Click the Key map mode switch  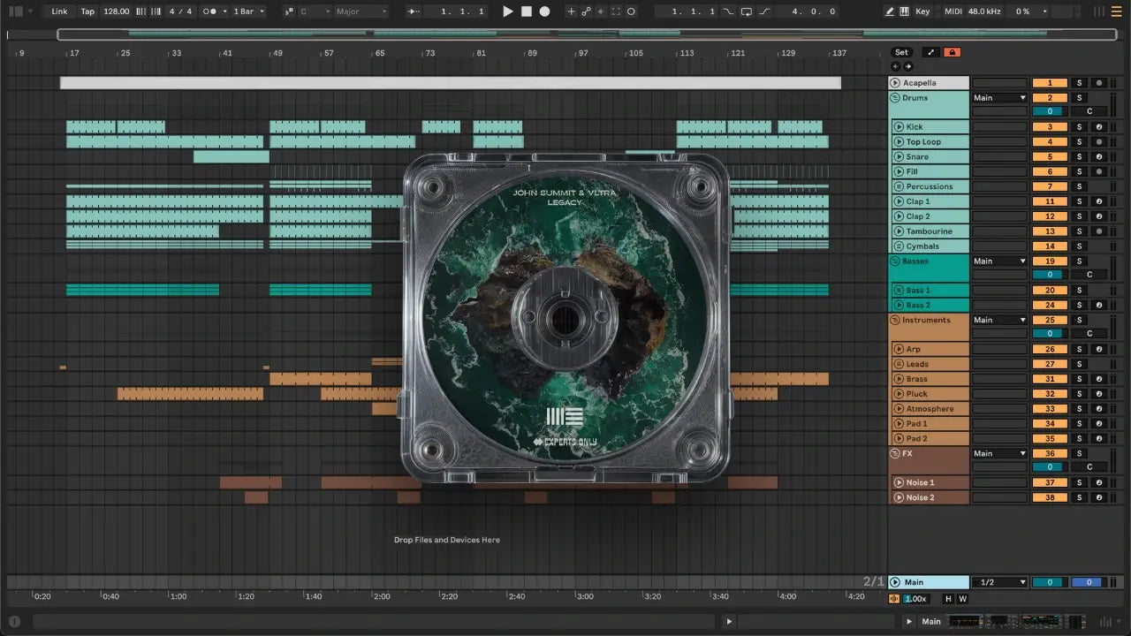(x=922, y=11)
